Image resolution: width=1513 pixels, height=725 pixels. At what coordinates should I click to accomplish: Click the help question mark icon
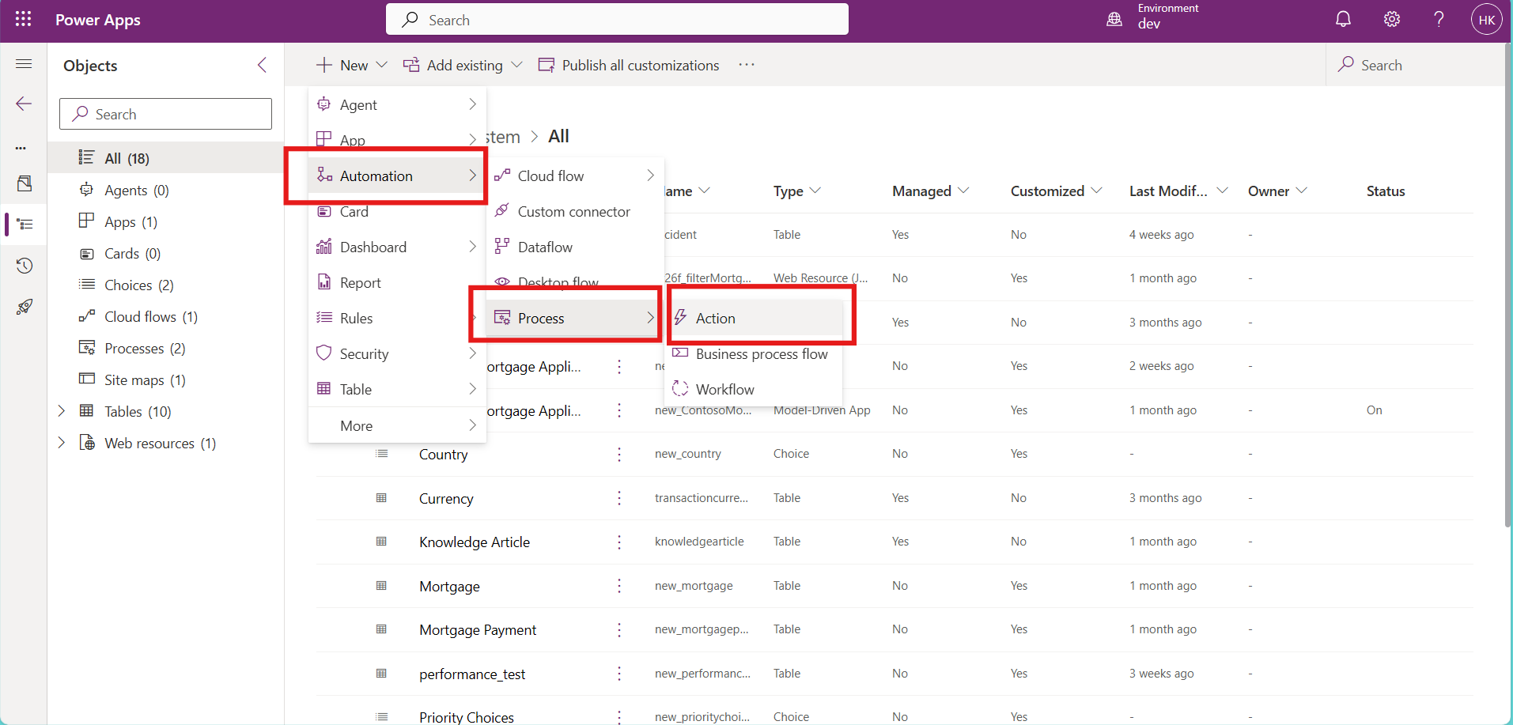click(x=1439, y=20)
